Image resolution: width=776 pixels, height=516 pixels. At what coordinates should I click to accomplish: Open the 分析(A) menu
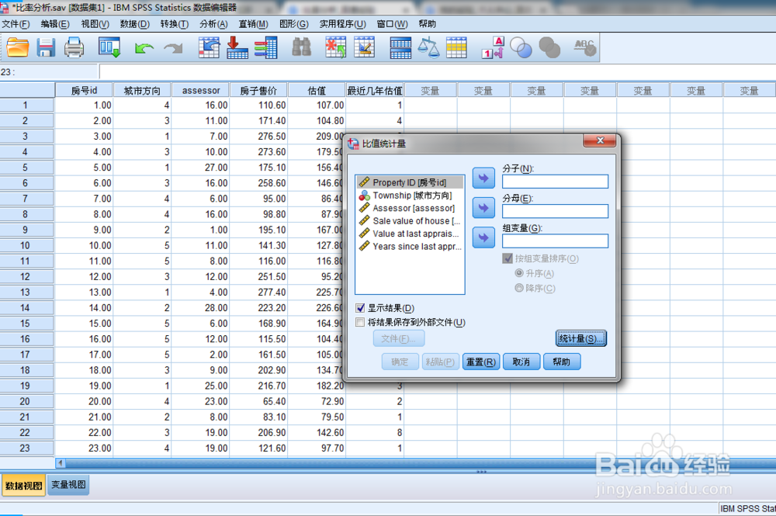[x=214, y=24]
